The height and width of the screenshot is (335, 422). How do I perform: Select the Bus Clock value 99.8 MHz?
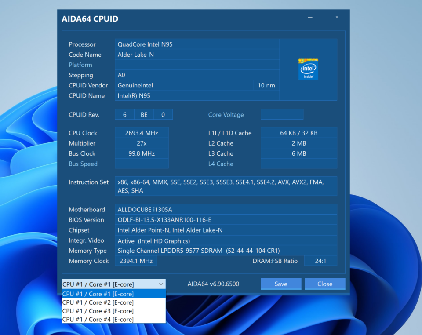click(142, 153)
